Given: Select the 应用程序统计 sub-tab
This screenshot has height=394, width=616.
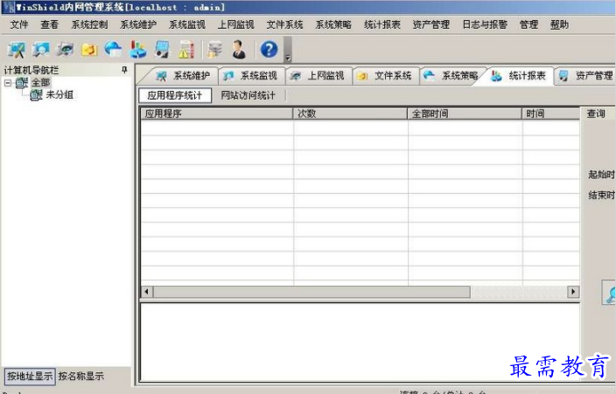Looking at the screenshot, I should click(175, 95).
